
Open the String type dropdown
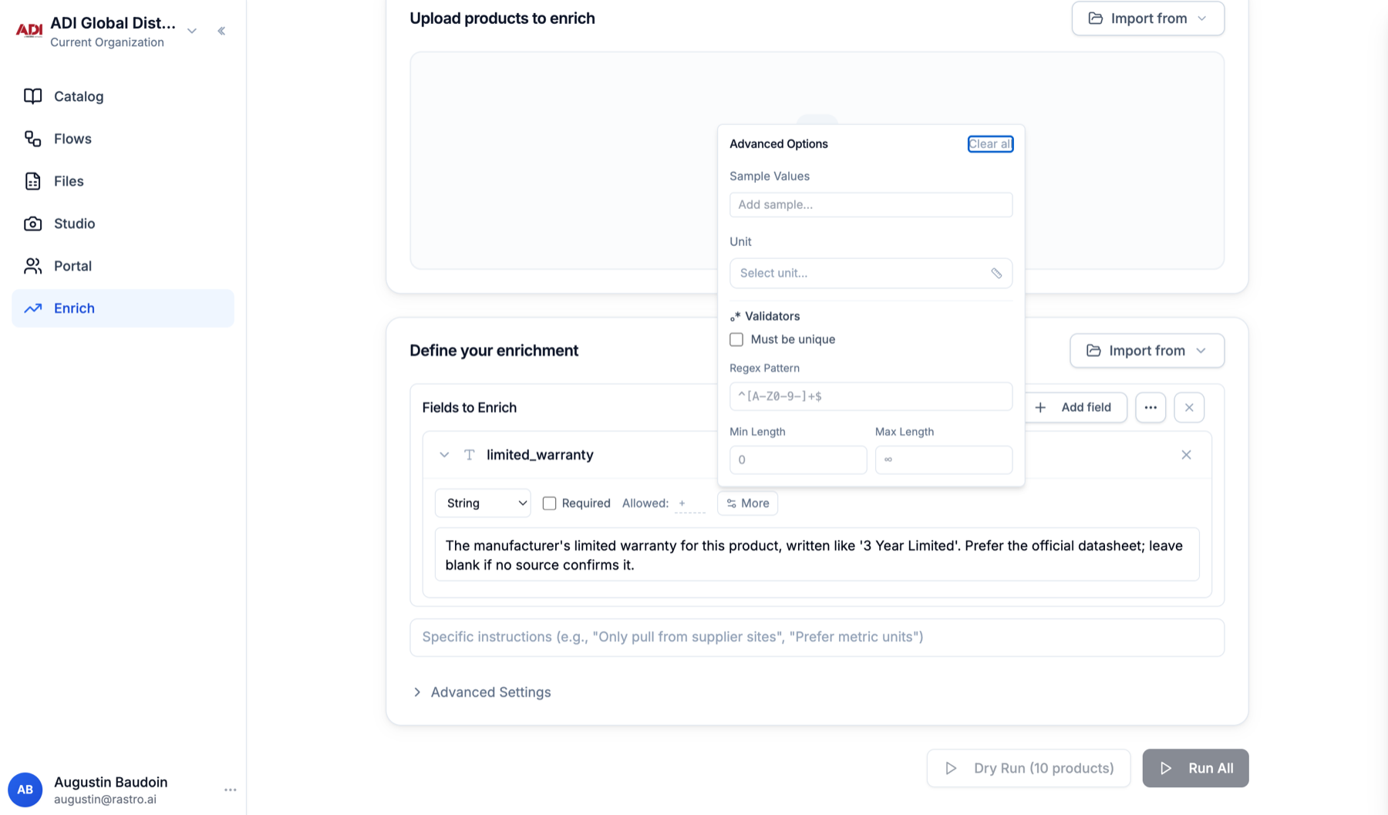coord(483,503)
